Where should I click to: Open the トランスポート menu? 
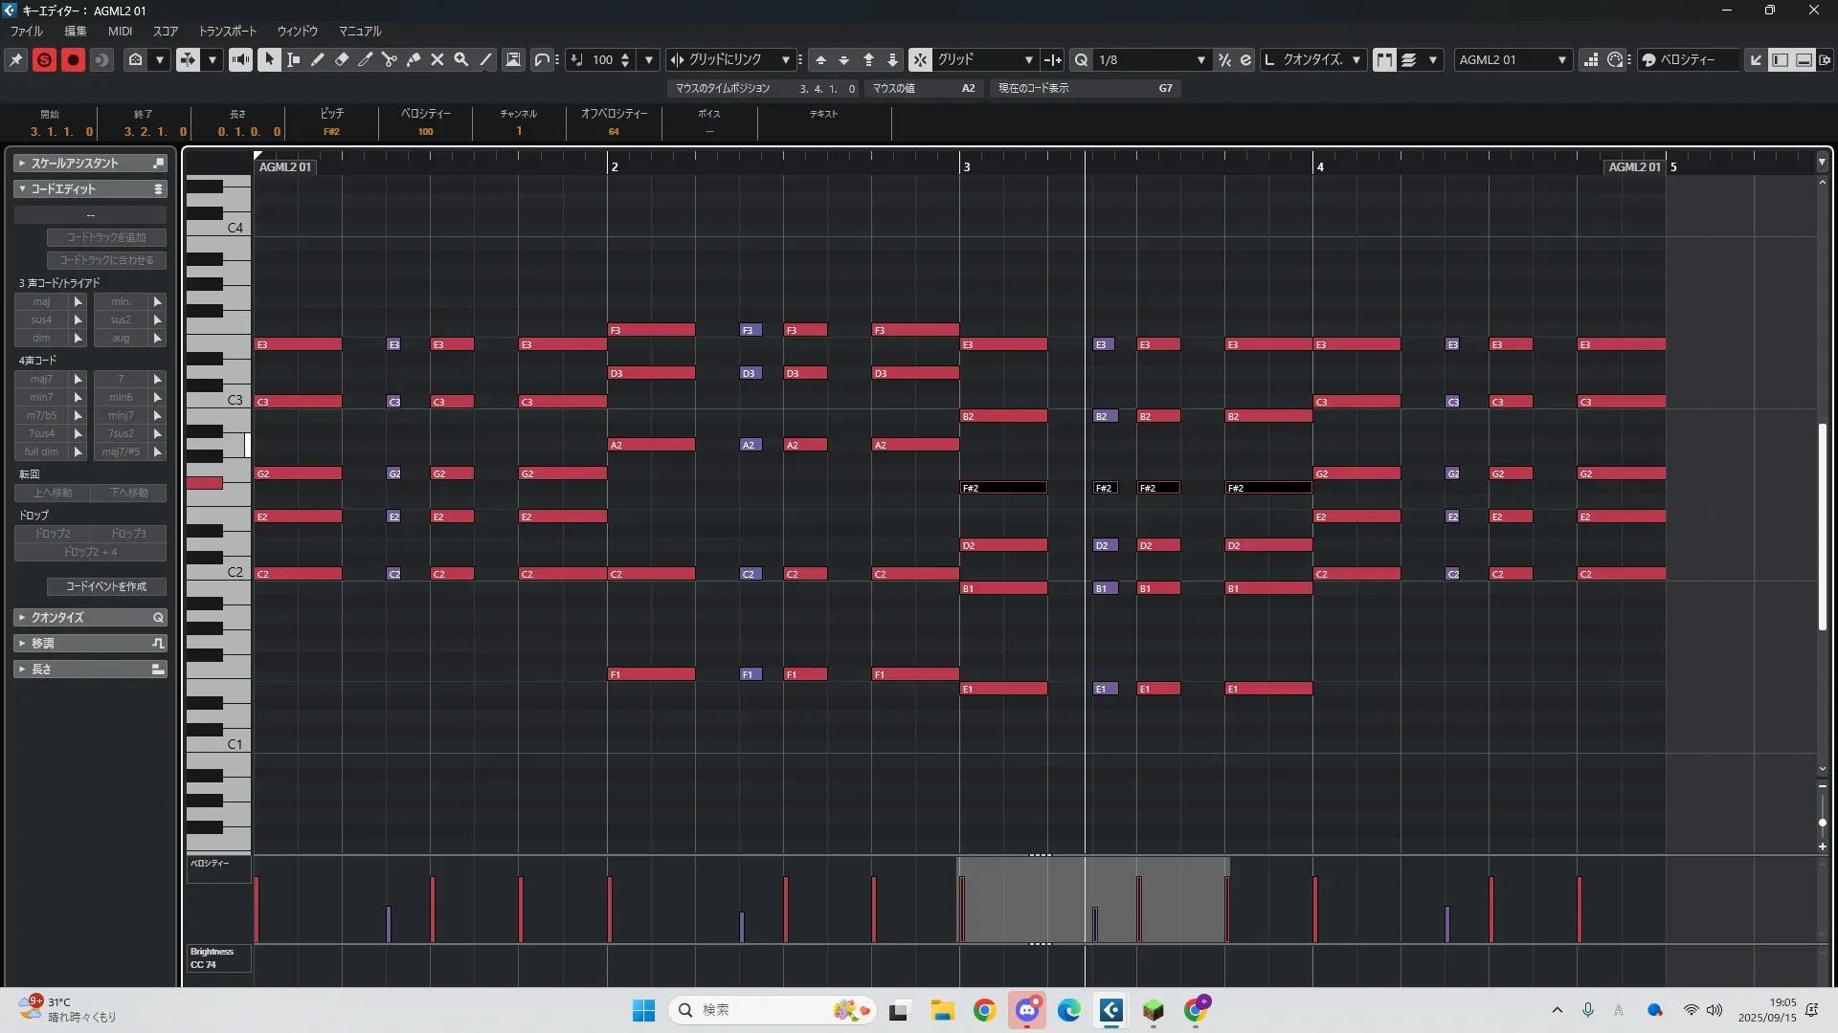click(227, 31)
